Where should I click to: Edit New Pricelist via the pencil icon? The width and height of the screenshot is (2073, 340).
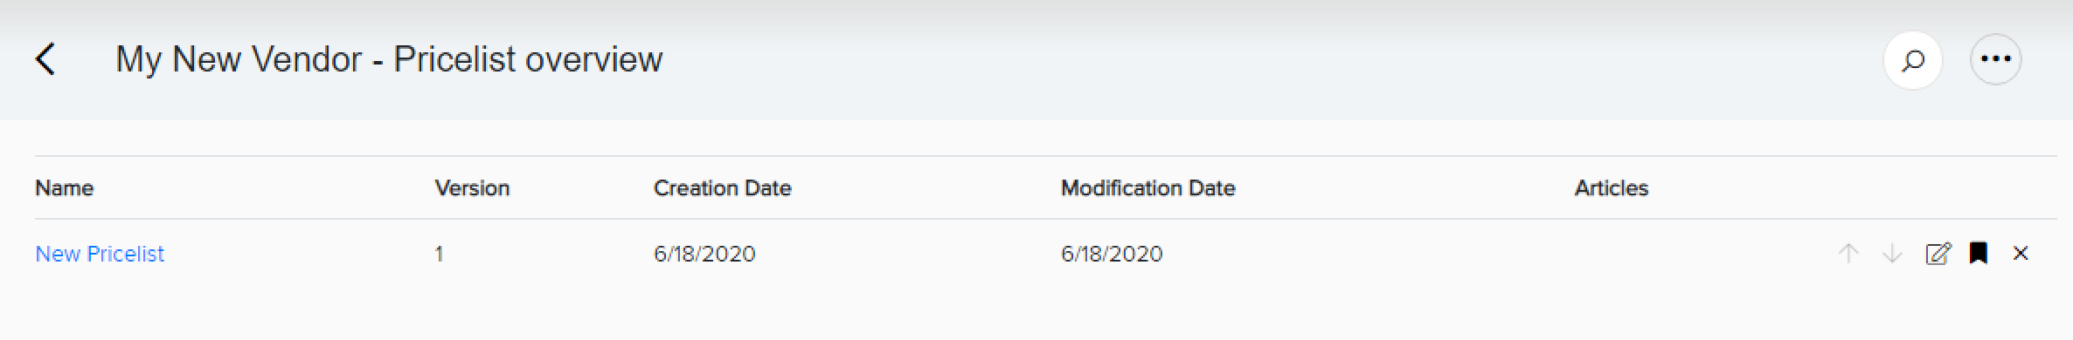pyautogui.click(x=1938, y=254)
